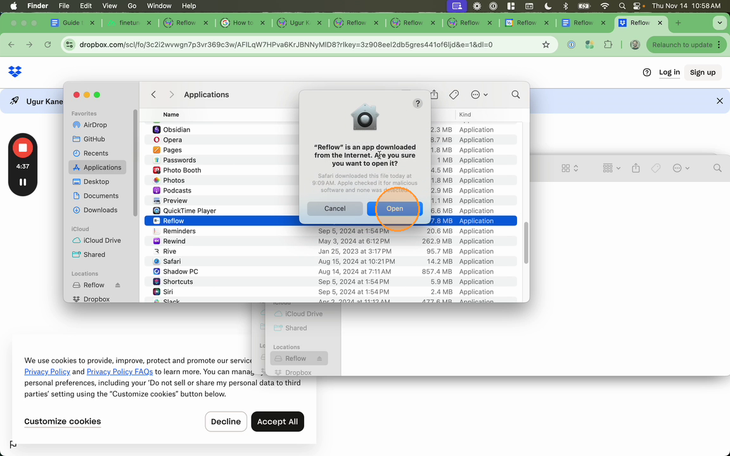Click Open in the Reflow dialog
Viewport: 730px width, 456px height.
[394, 208]
